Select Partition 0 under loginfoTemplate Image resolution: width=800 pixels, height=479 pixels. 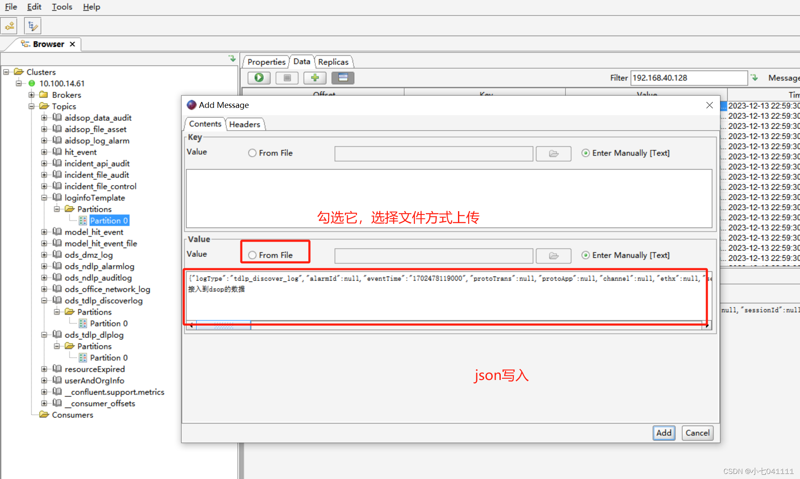pyautogui.click(x=109, y=220)
